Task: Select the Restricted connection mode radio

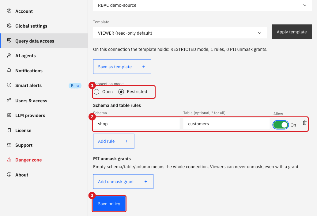Action: [x=121, y=92]
